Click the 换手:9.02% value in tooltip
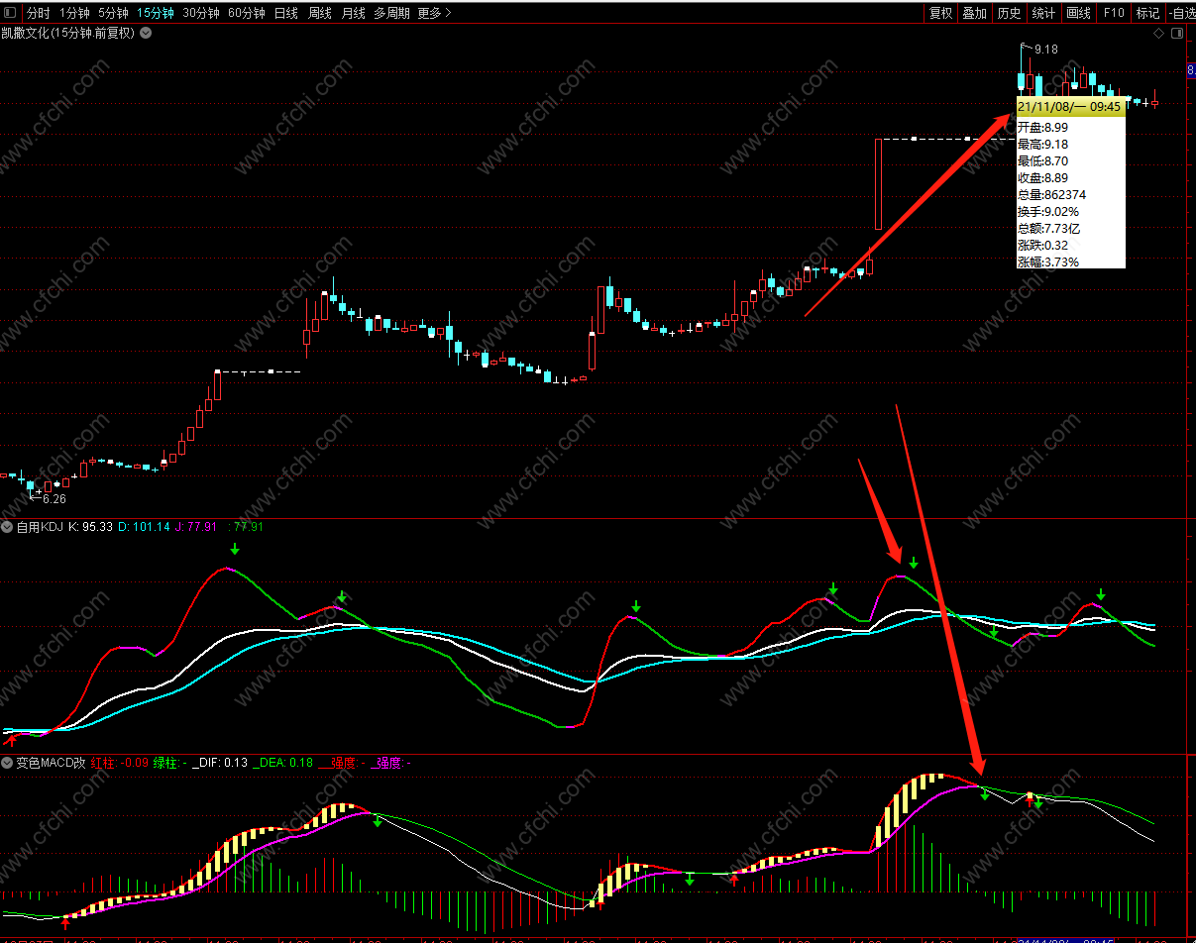This screenshot has width=1196, height=943. coord(1048,211)
